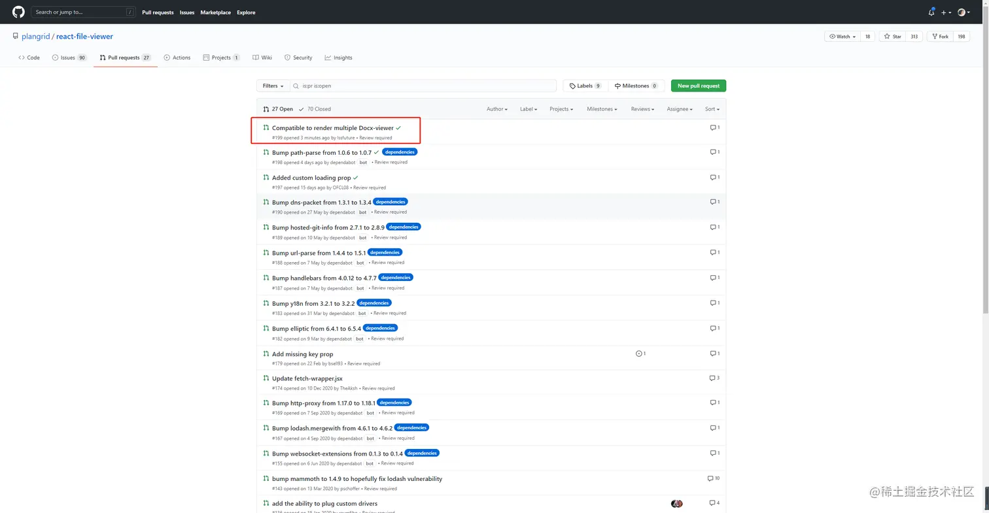Image resolution: width=989 pixels, height=513 pixels.
Task: Open the notifications bell
Action: pyautogui.click(x=931, y=12)
